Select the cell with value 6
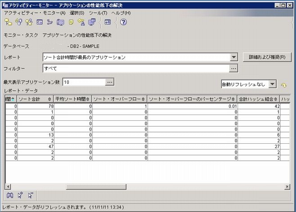 coord(259,135)
